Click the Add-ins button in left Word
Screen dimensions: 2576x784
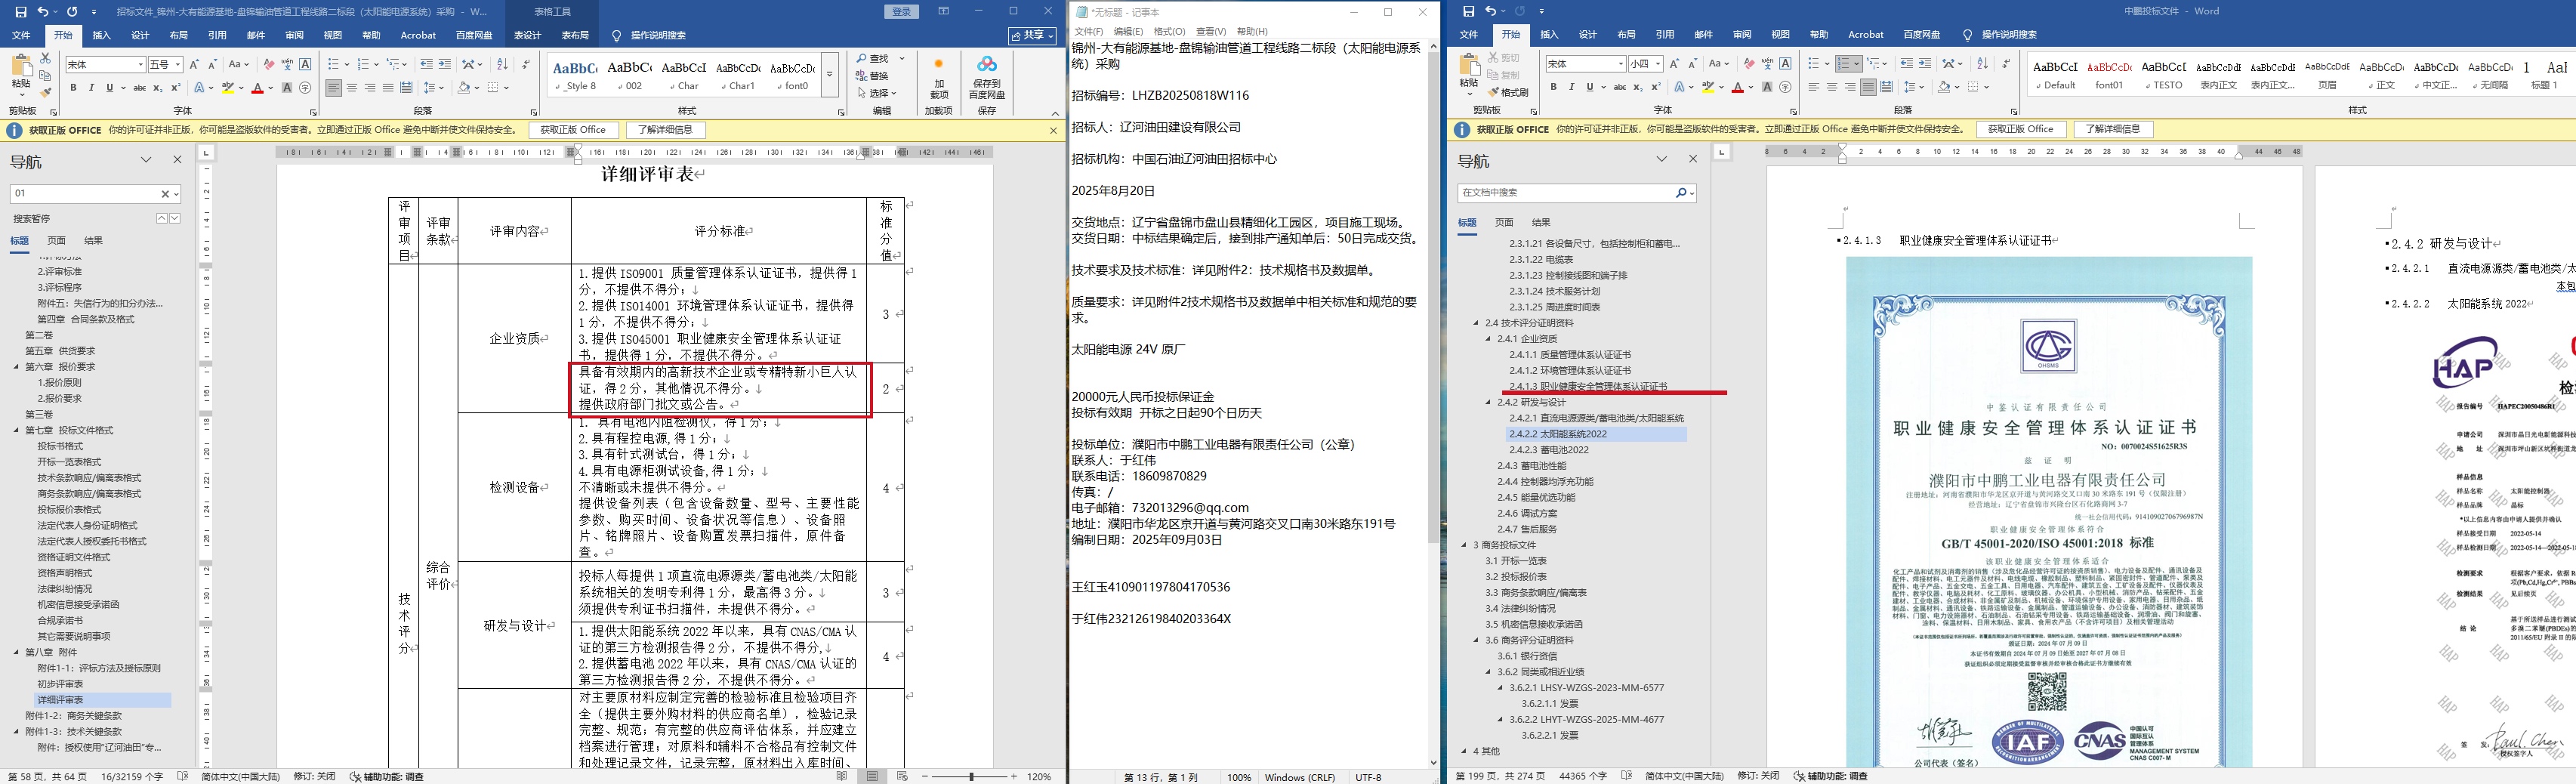tap(938, 78)
